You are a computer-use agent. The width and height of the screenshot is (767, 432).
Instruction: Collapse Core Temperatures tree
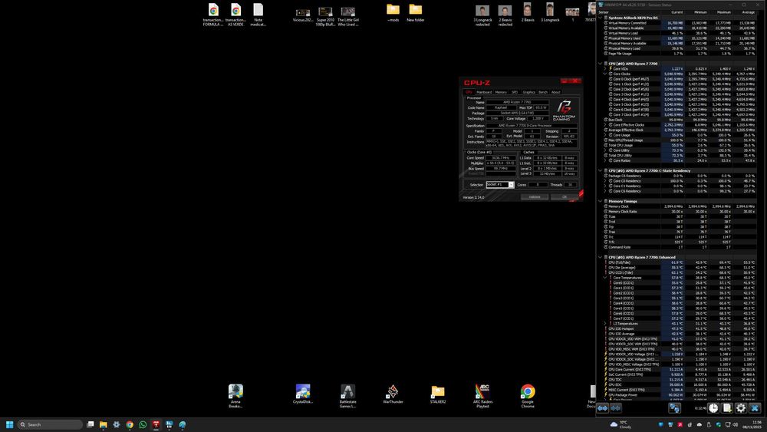coord(605,278)
